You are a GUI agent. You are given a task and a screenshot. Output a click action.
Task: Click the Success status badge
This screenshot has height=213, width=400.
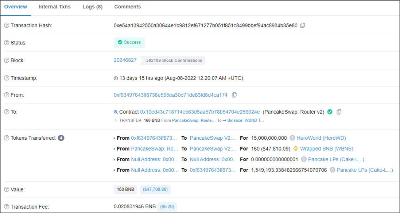point(129,43)
